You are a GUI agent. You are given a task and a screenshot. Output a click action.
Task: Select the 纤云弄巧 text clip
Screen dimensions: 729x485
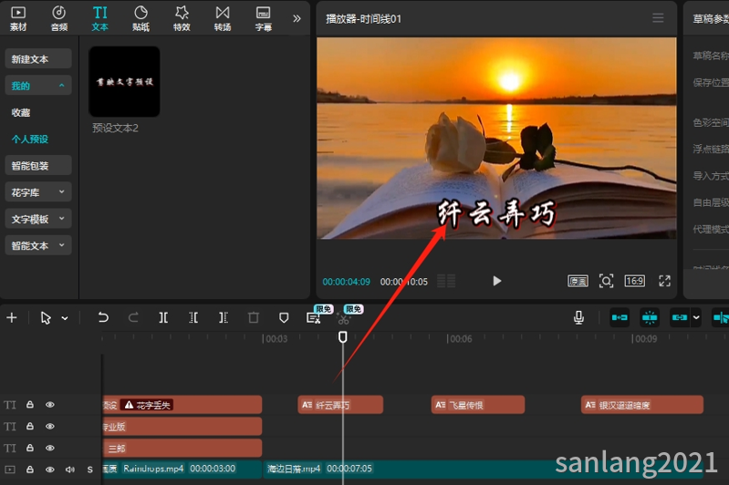340,405
